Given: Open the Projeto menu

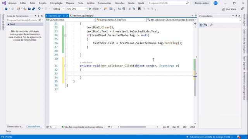Looking at the screenshot, I should tap(43, 3).
